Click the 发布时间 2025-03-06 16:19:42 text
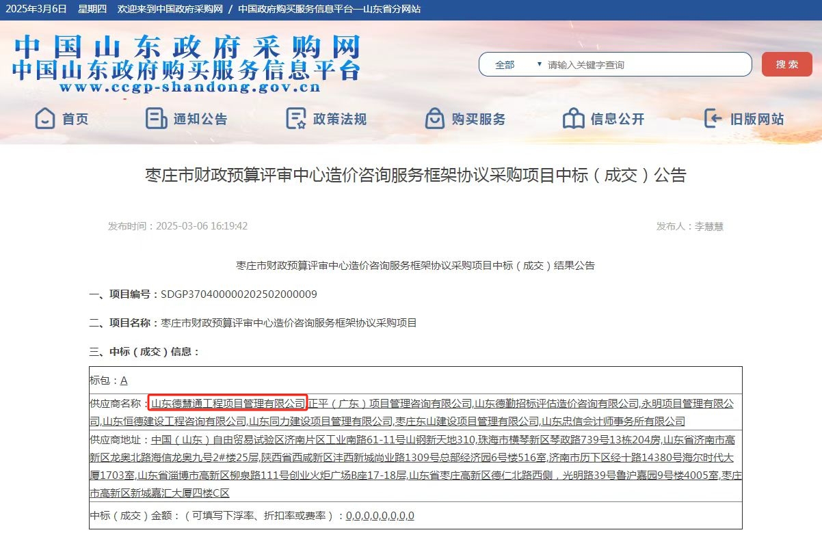This screenshot has height=539, width=822. tap(178, 226)
